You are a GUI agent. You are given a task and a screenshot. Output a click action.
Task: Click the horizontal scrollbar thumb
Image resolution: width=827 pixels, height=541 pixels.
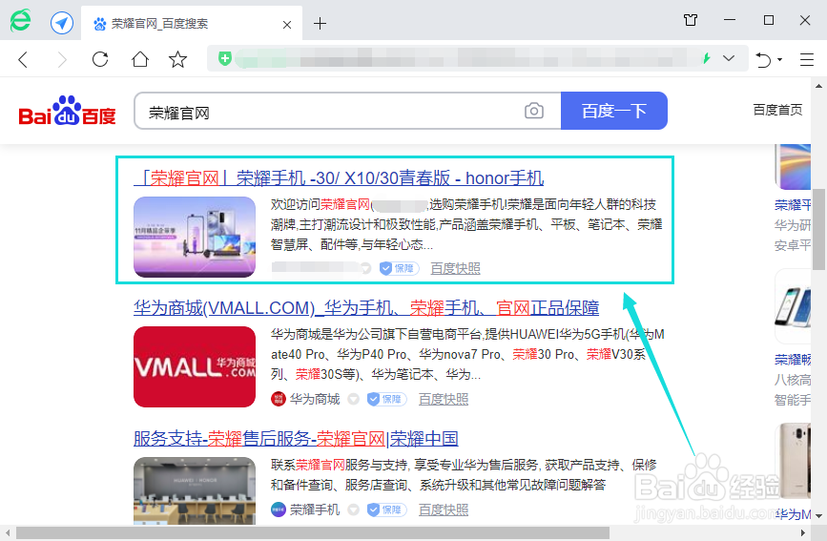[x=313, y=533]
